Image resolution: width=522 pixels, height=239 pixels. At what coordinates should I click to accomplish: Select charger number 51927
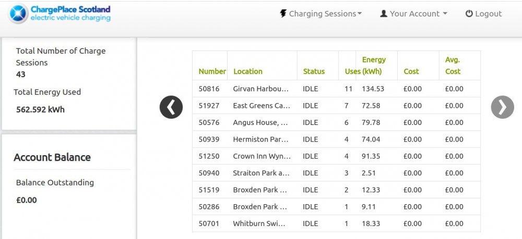click(209, 106)
